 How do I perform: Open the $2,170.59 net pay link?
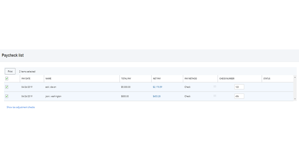[x=157, y=87]
